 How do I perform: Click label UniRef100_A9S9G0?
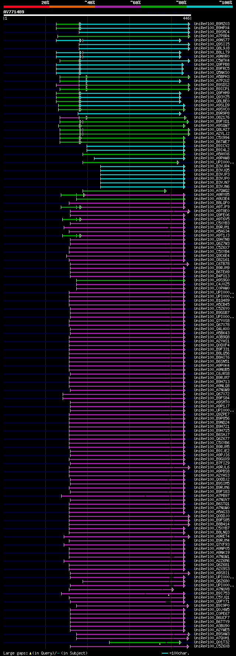click(x=212, y=280)
